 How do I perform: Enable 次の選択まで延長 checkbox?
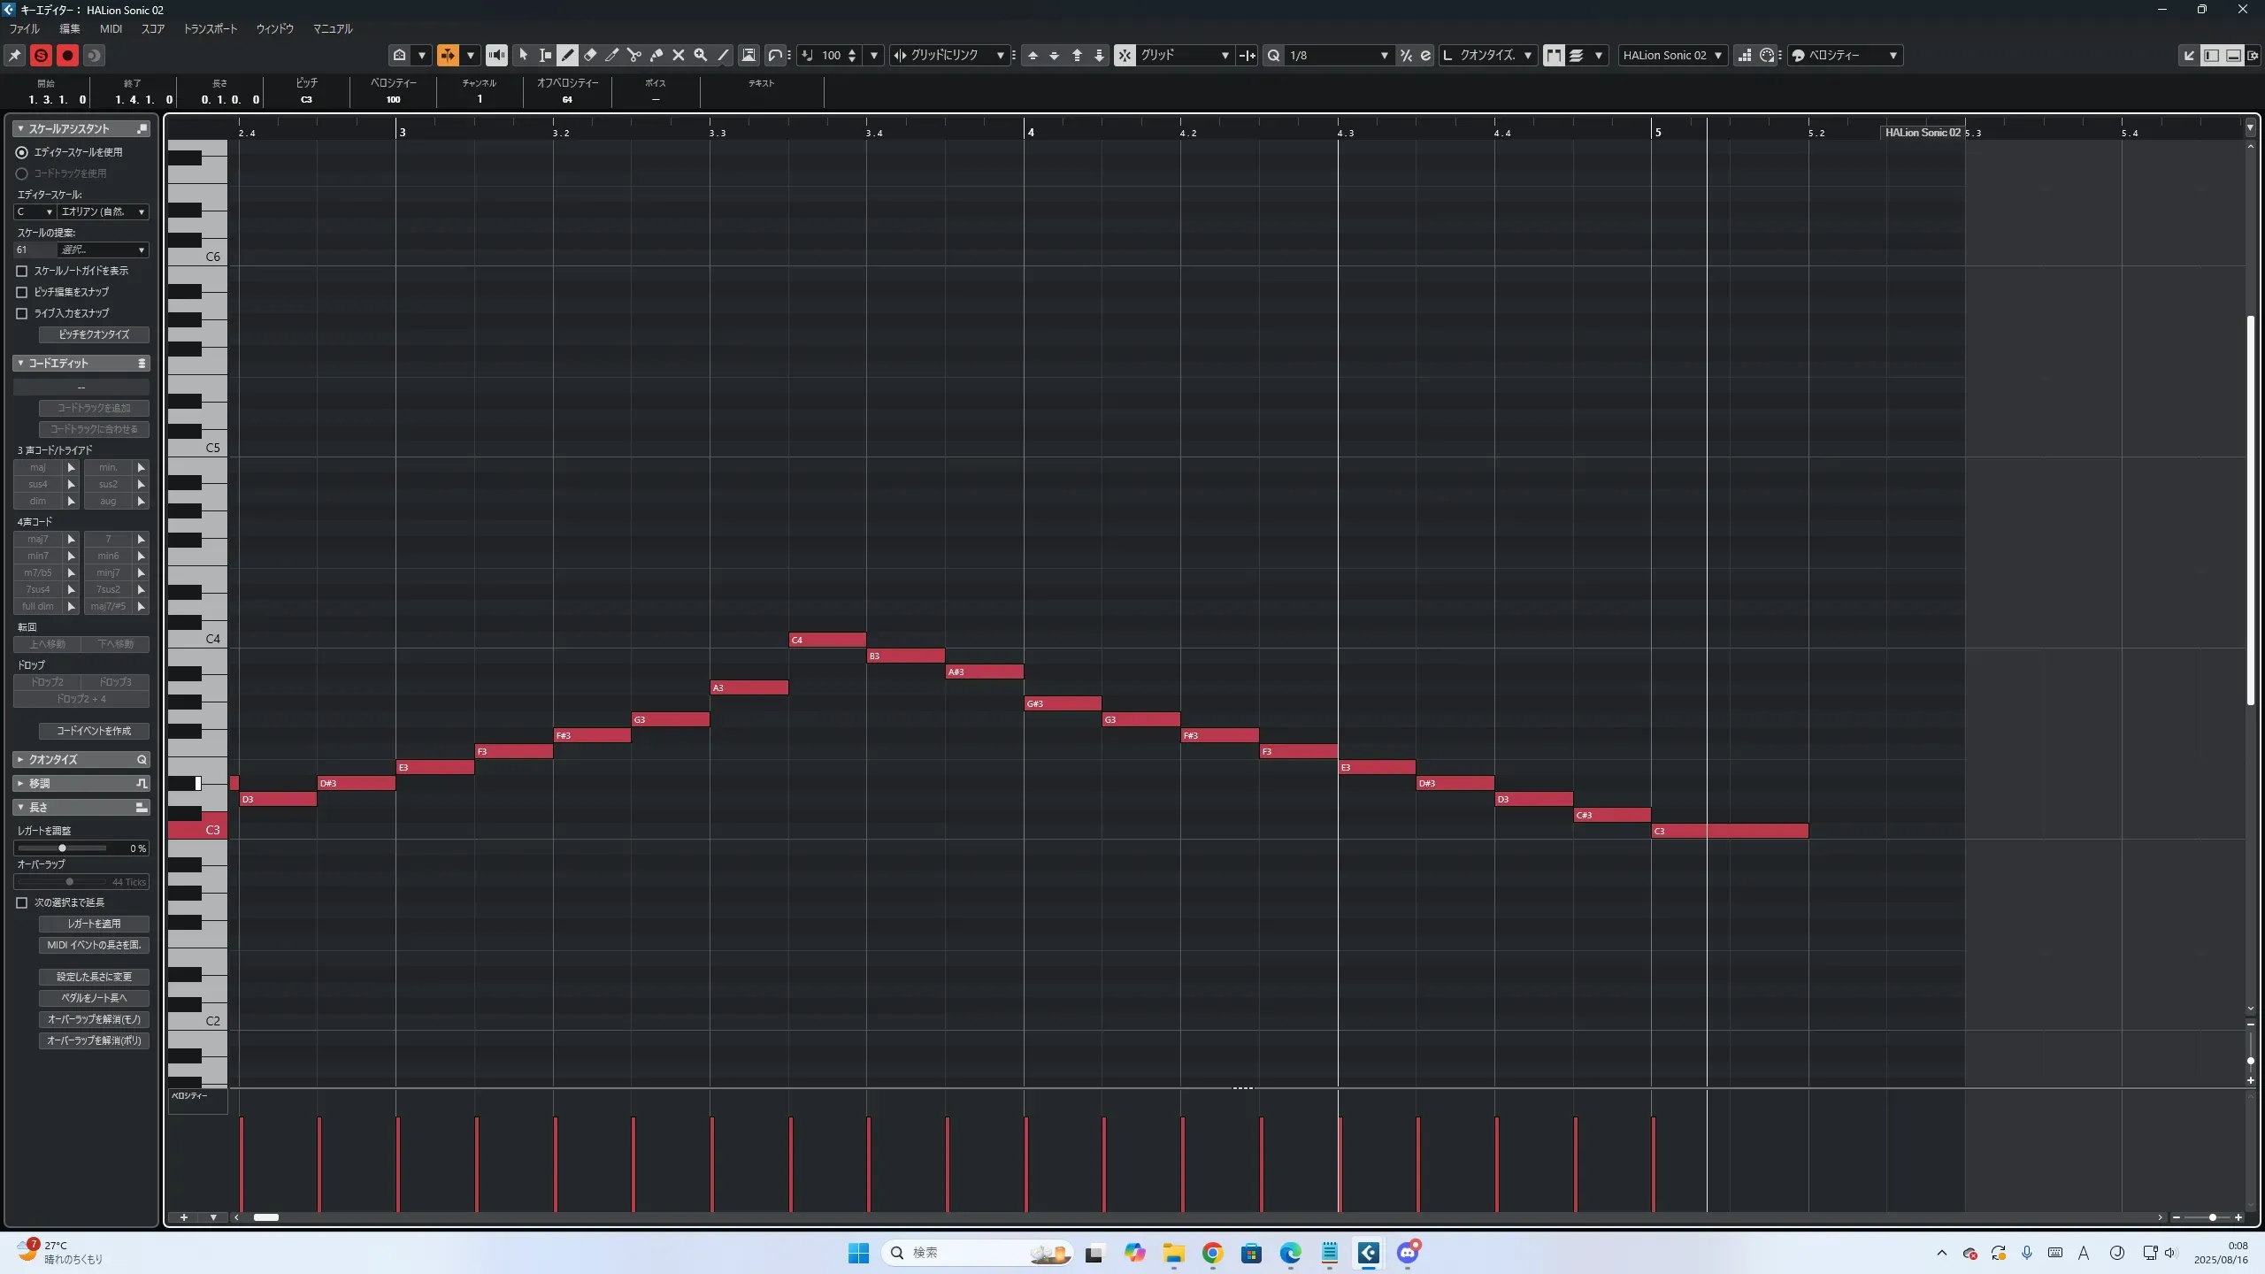click(22, 902)
